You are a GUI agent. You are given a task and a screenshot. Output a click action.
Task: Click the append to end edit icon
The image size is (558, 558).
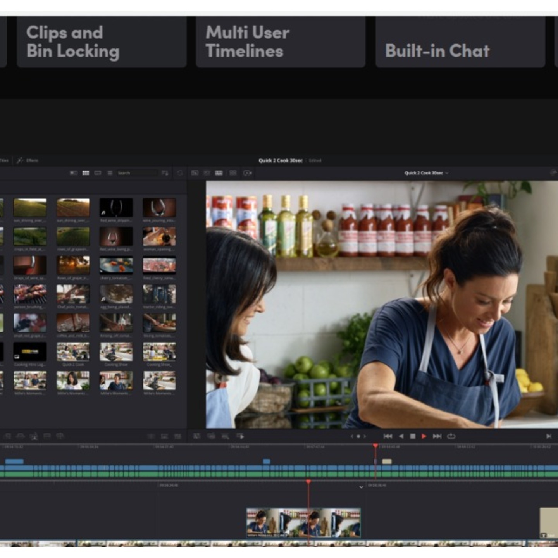click(x=21, y=436)
